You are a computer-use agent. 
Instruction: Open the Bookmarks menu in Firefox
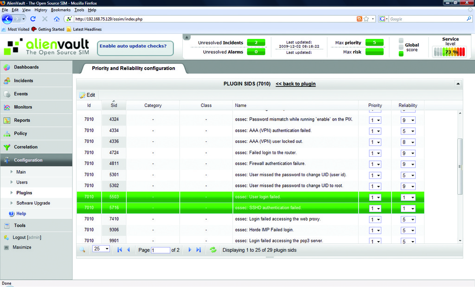61,10
